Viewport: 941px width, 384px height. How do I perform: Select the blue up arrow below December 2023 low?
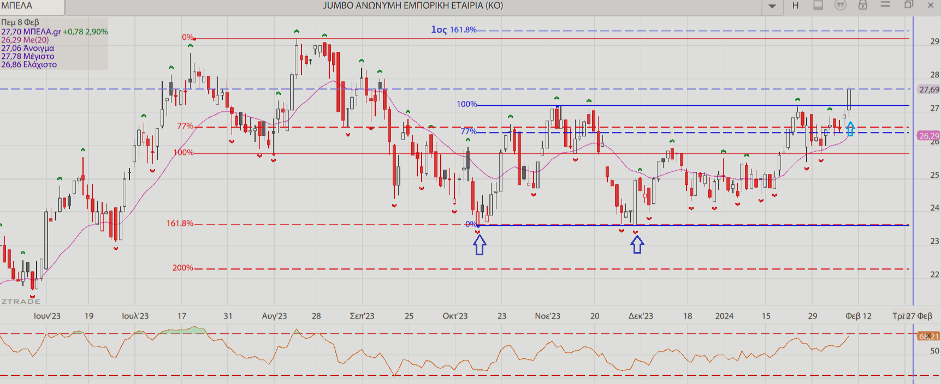pos(637,244)
